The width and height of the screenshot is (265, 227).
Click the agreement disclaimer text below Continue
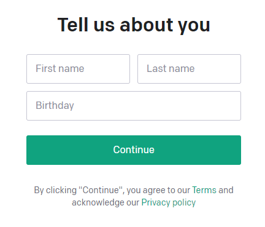134,196
